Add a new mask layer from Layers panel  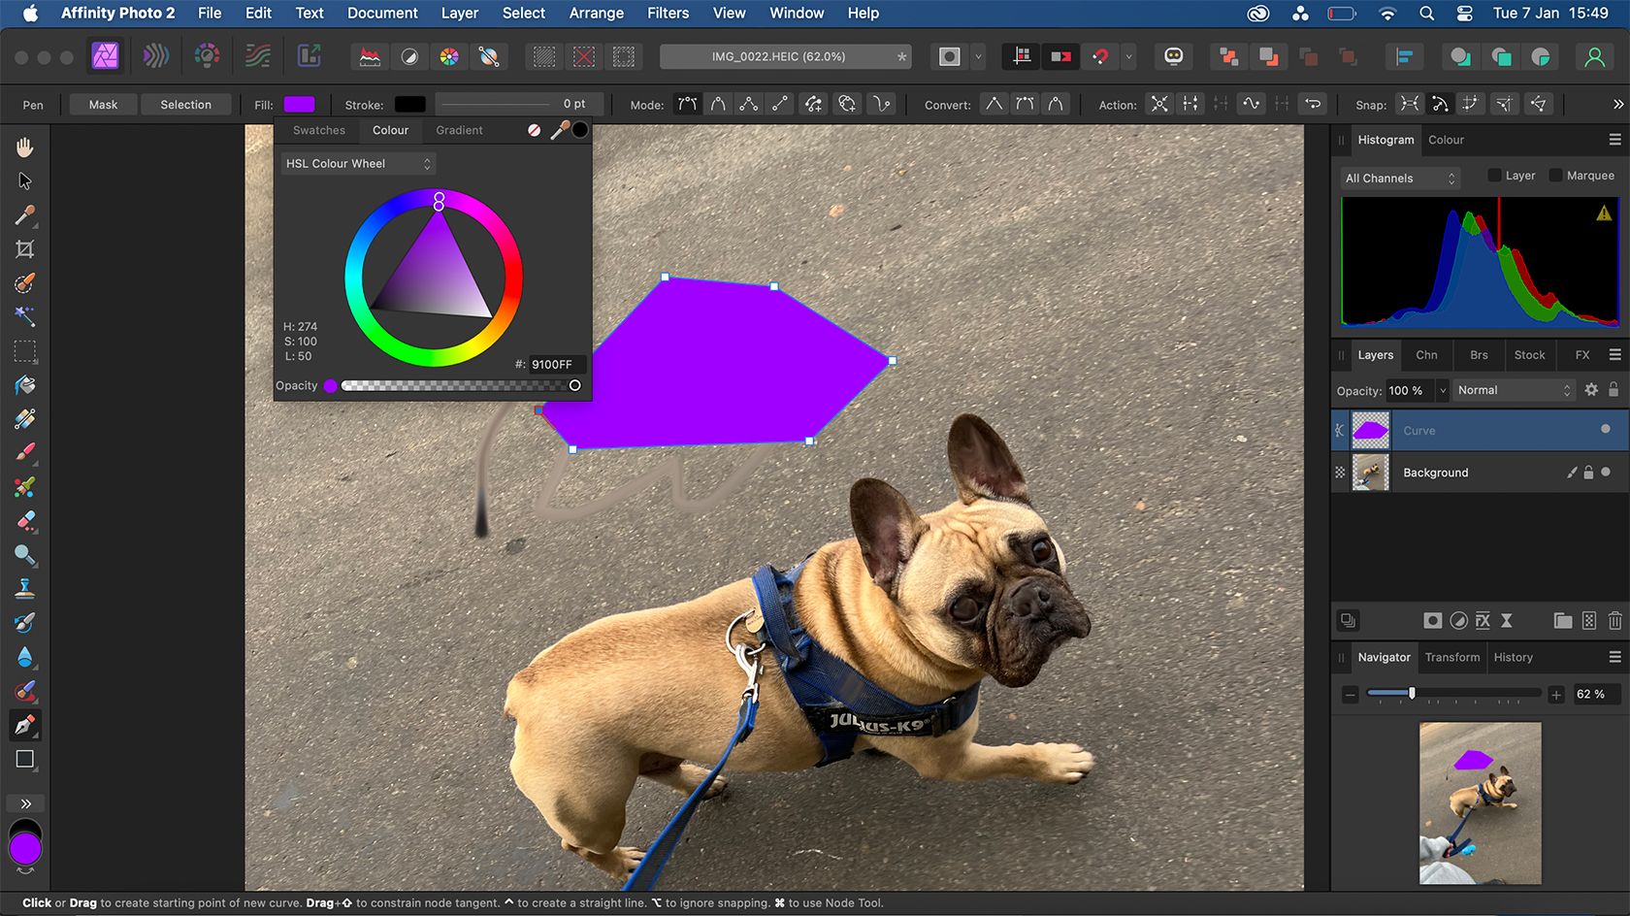point(1432,621)
